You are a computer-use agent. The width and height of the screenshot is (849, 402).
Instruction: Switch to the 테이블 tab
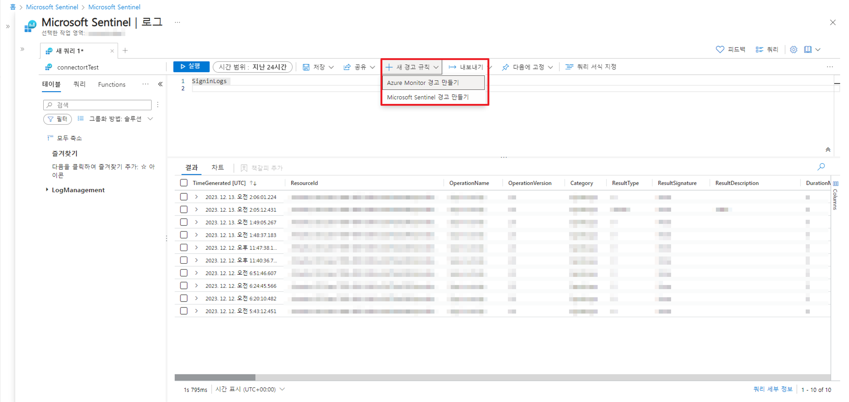51,84
